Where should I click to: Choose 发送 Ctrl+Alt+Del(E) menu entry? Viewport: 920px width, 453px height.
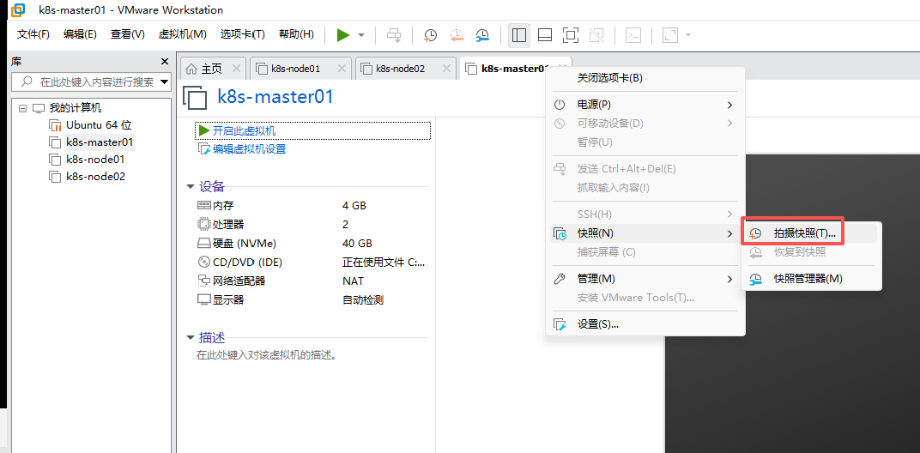(x=645, y=169)
